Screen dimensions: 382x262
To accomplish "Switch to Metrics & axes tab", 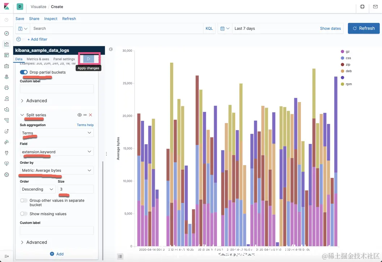I will click(38, 59).
